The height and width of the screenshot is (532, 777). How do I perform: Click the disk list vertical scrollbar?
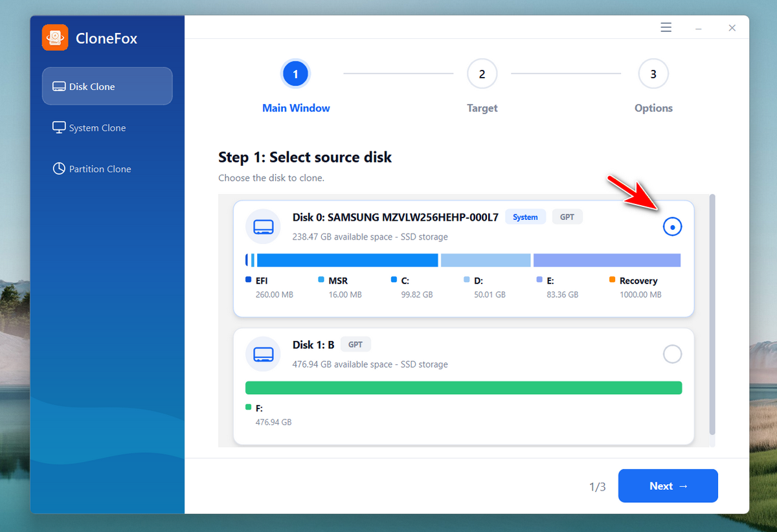click(712, 314)
